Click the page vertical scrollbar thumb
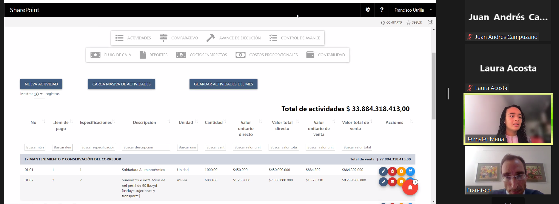559x204 pixels. [434, 86]
